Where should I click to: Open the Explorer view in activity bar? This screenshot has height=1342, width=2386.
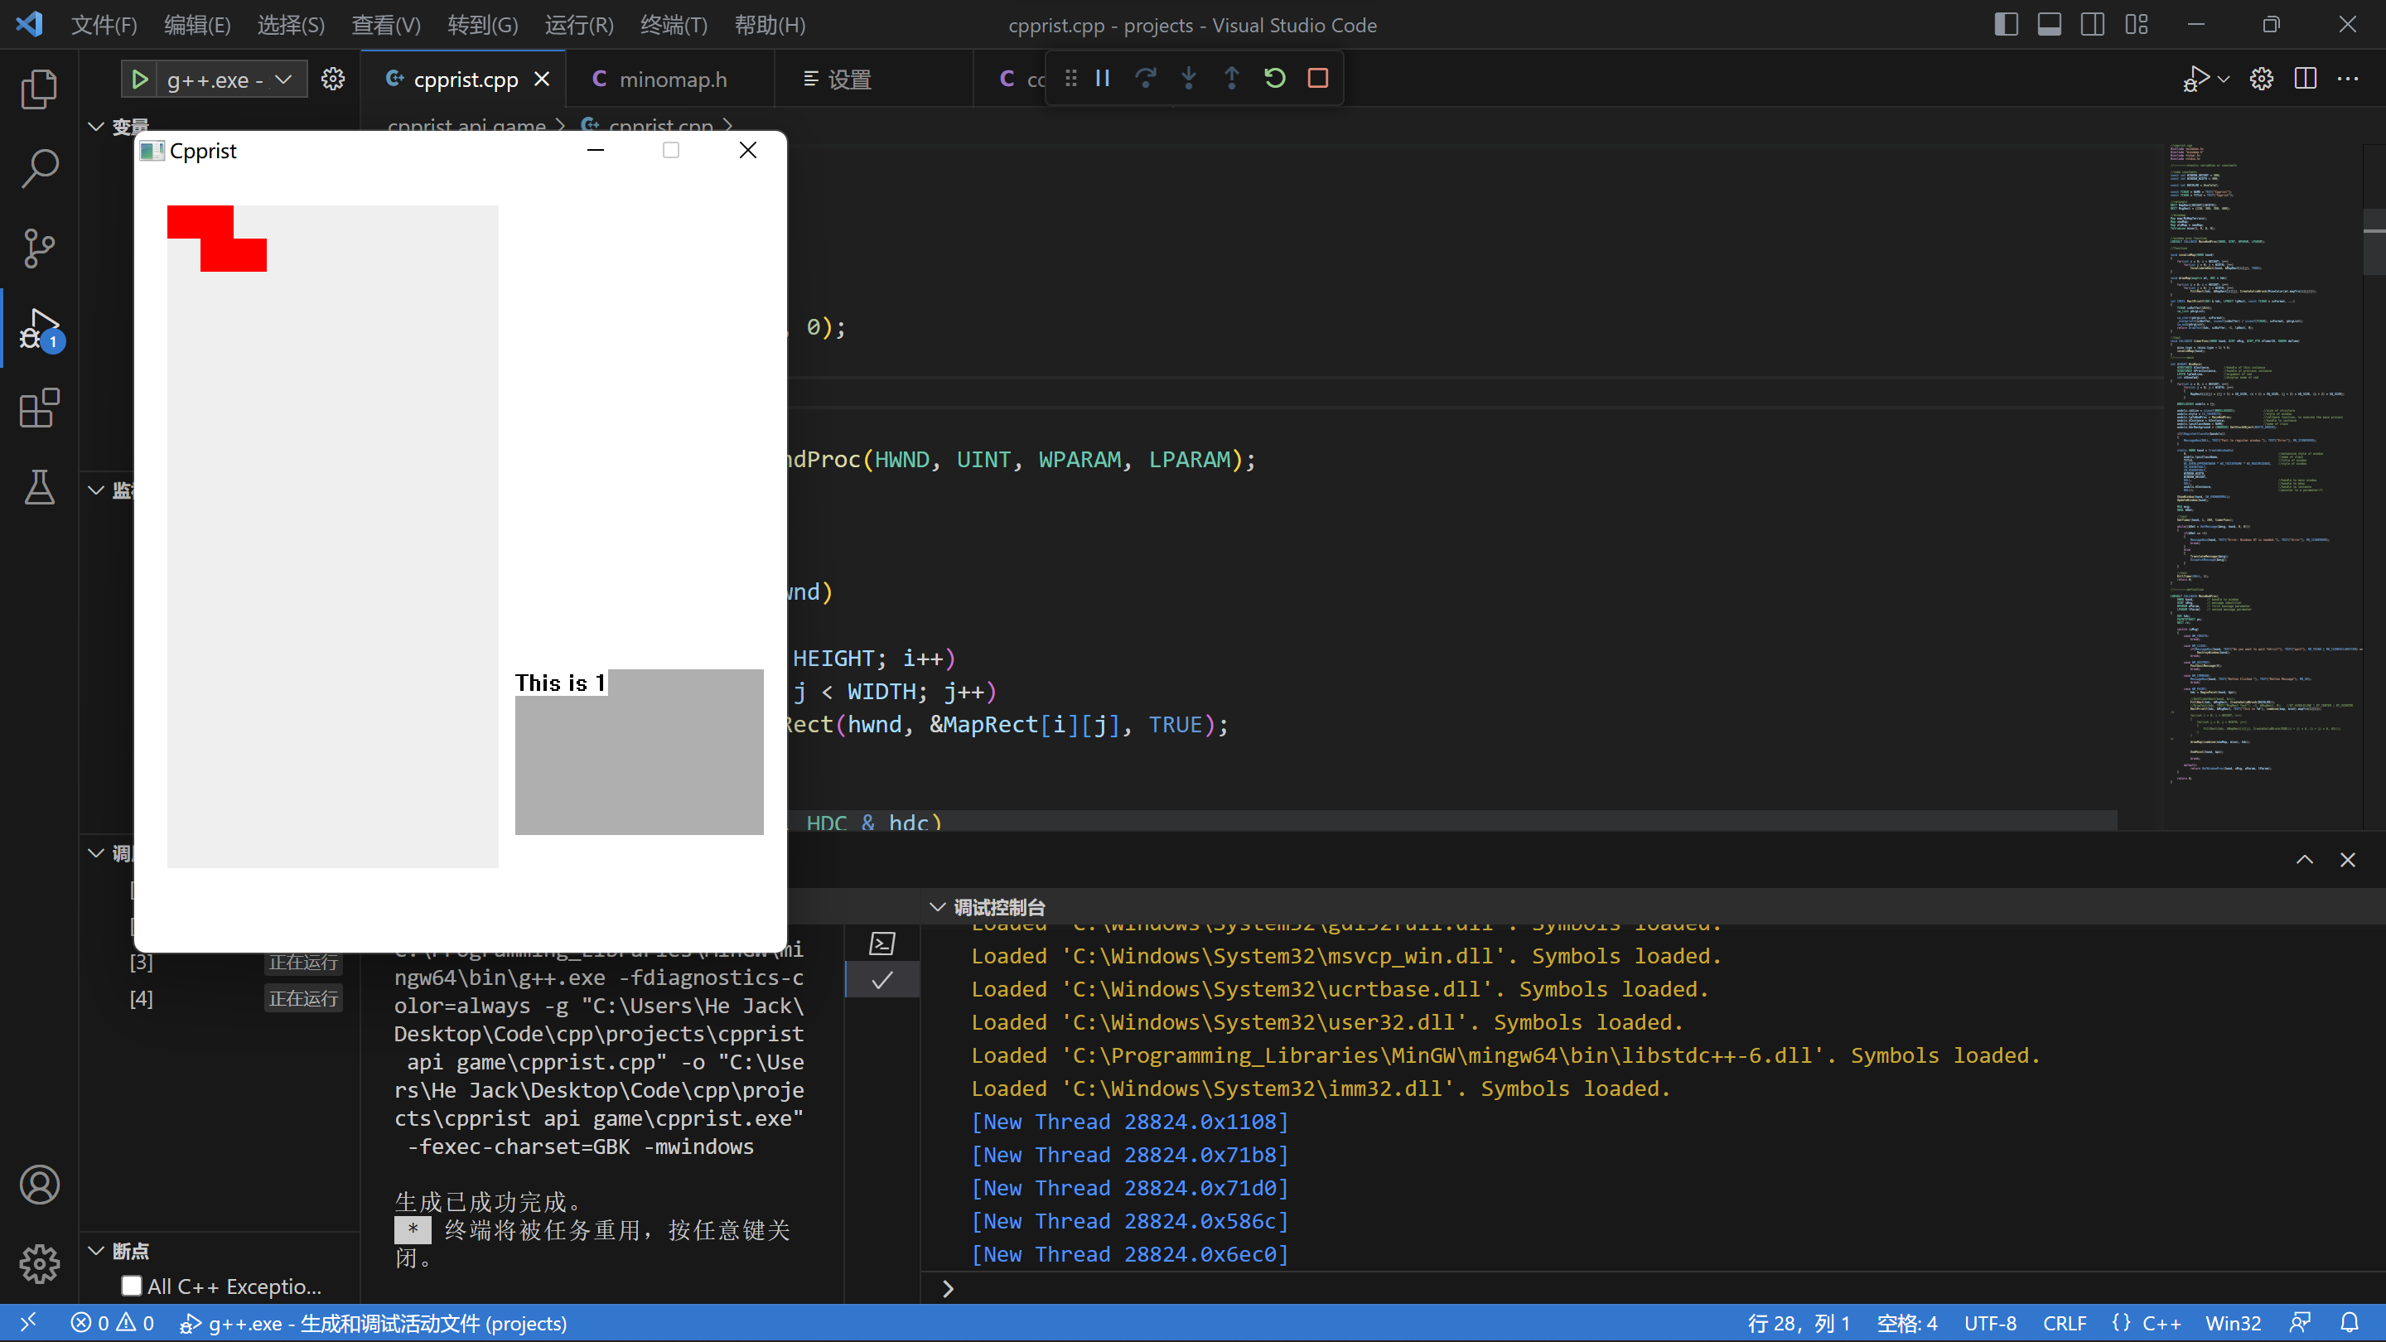39,89
